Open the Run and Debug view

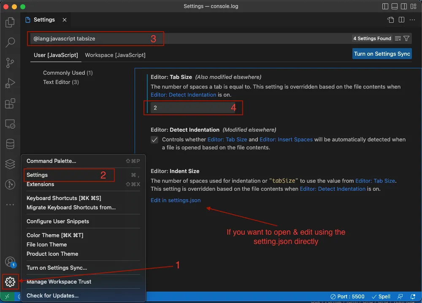click(x=10, y=83)
